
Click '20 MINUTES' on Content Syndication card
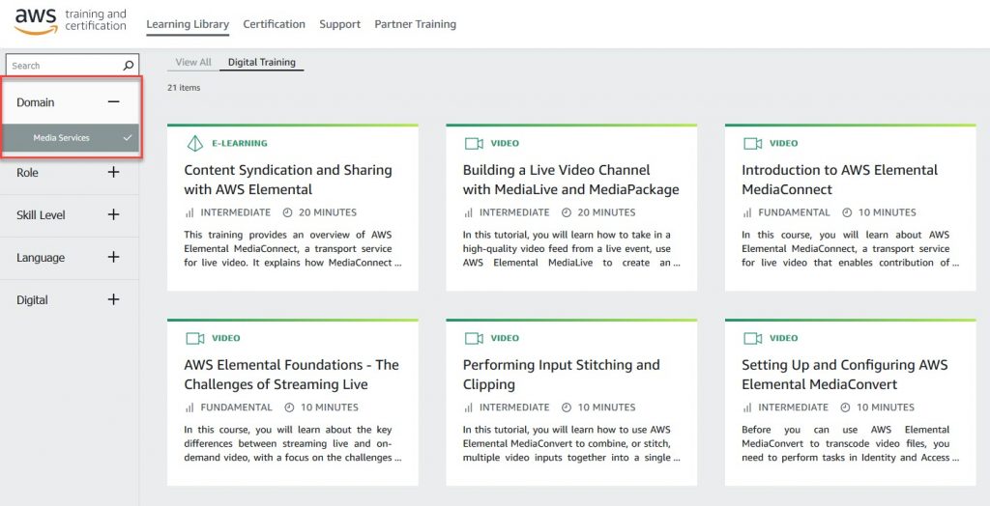[x=327, y=212]
